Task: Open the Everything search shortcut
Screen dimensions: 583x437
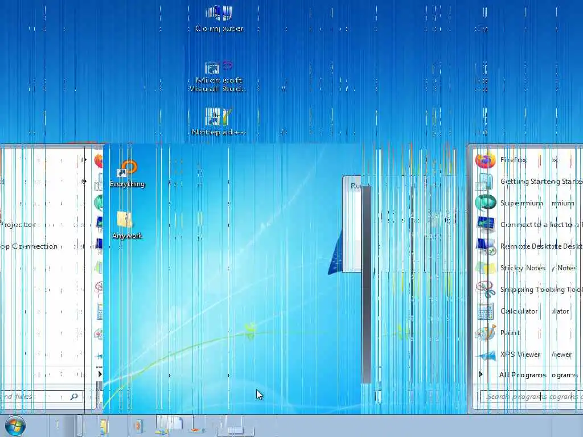Action: pos(127,174)
